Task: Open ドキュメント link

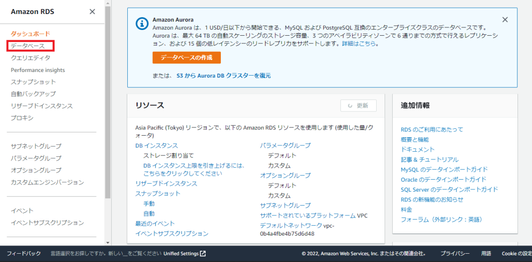Action: point(418,149)
